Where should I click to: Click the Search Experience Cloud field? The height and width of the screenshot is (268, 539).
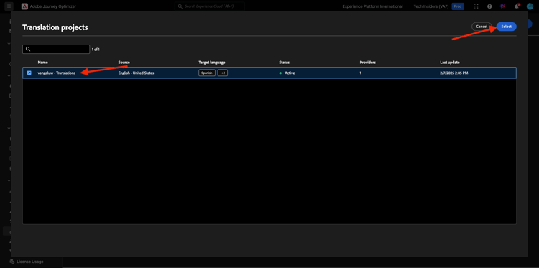210,6
